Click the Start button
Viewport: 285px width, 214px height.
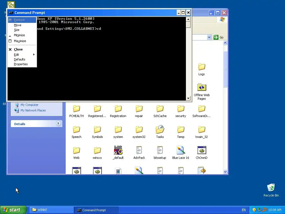click(13, 210)
